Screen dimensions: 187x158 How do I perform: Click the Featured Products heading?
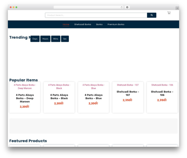(28, 141)
